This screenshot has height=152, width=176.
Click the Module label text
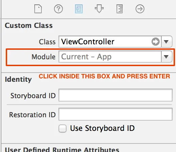[43, 57]
